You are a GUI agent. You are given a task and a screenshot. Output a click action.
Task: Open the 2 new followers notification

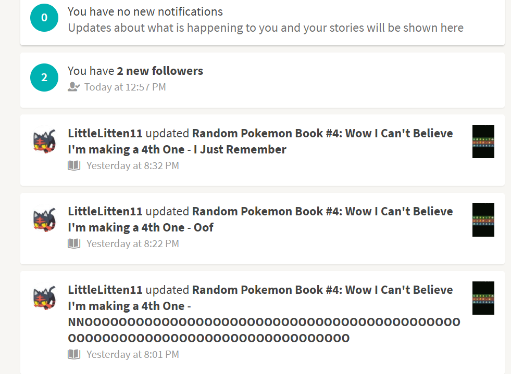click(263, 80)
